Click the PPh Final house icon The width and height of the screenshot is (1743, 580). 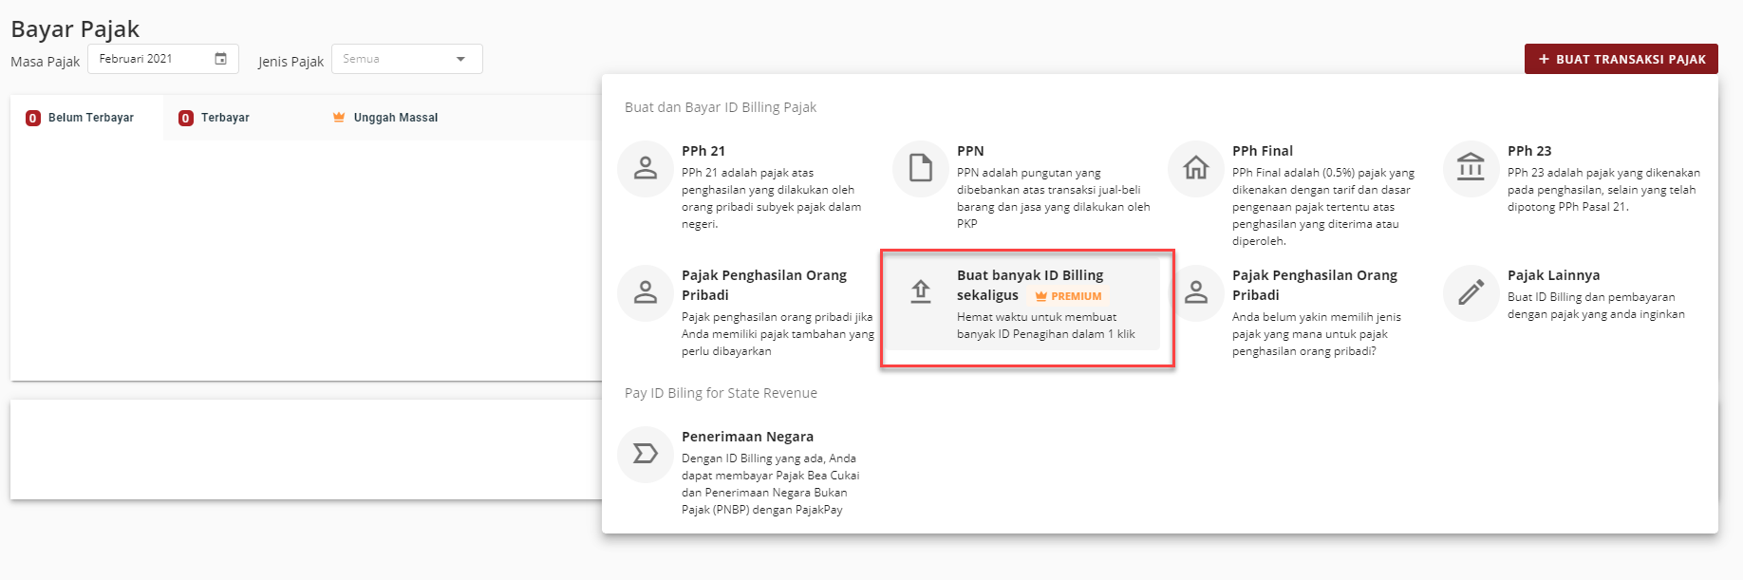coord(1196,168)
